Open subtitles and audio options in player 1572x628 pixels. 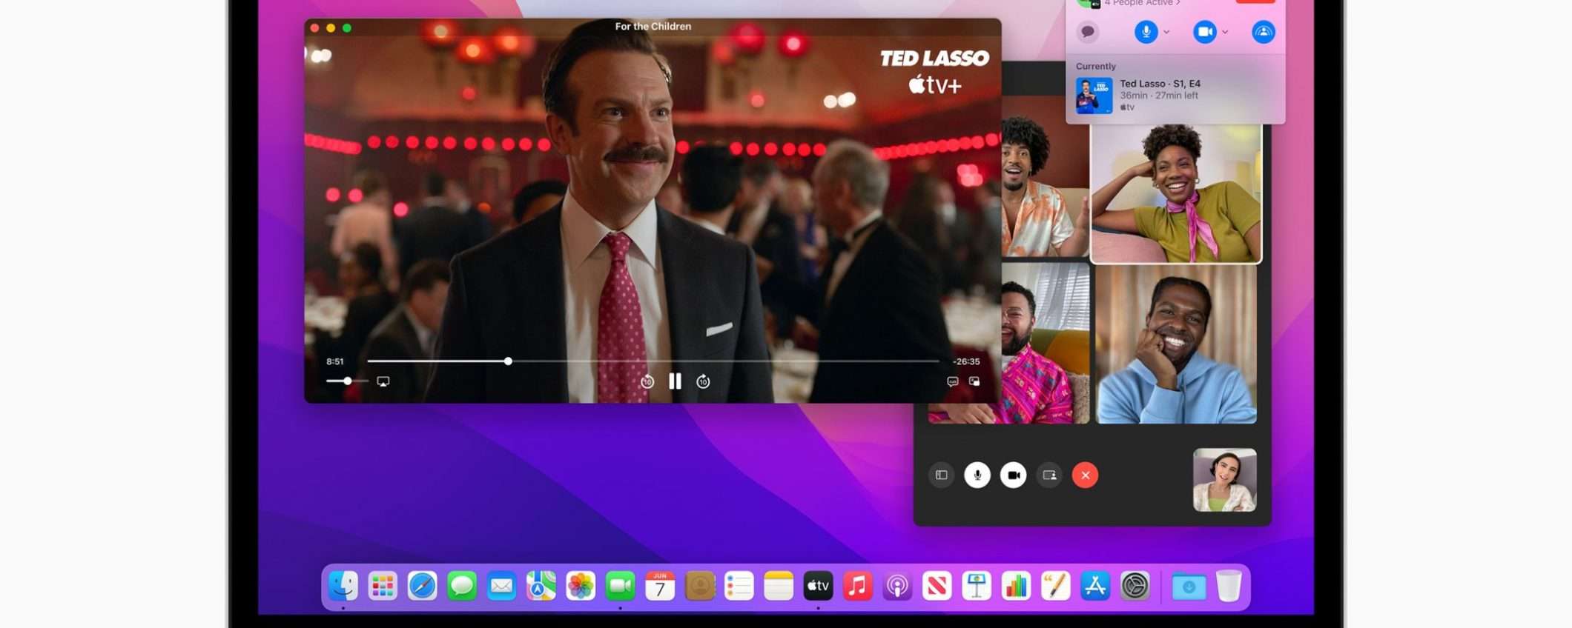pos(953,381)
